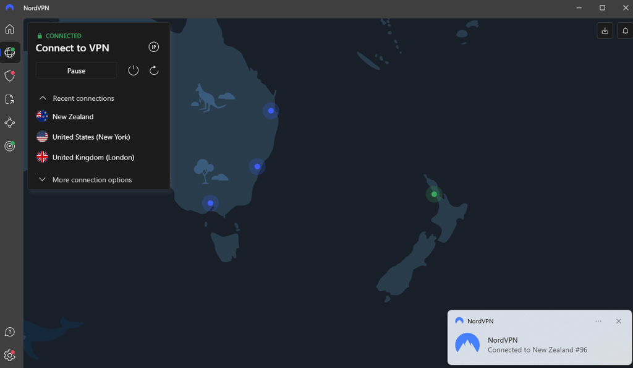Open the Threat Protection shield icon

coord(10,75)
